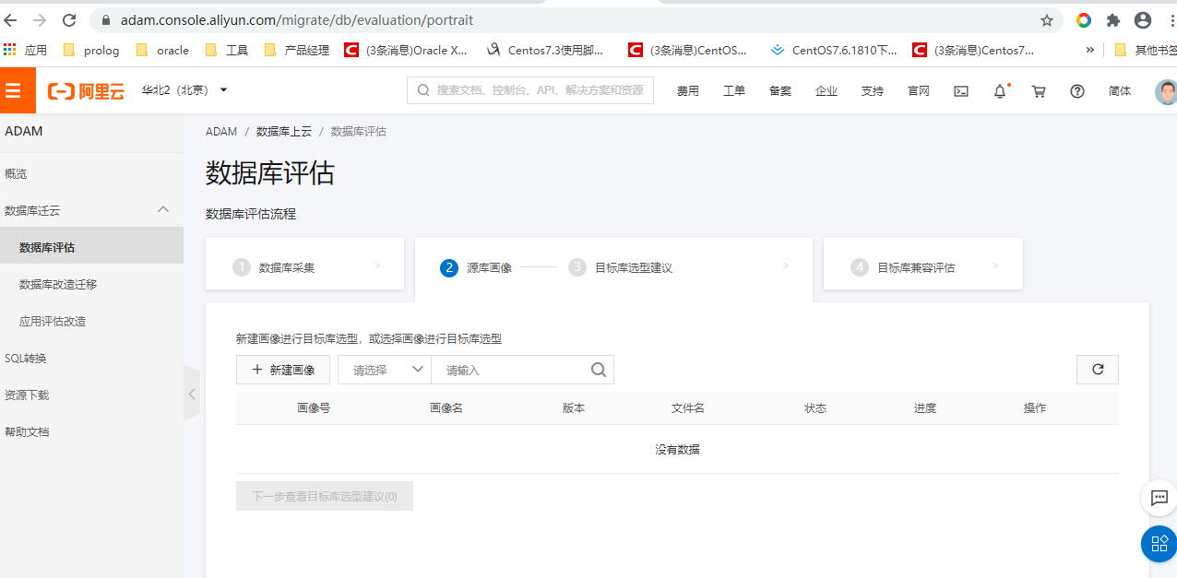Click the arrow after 目标库选型建议
The image size is (1177, 578).
coord(786,265)
